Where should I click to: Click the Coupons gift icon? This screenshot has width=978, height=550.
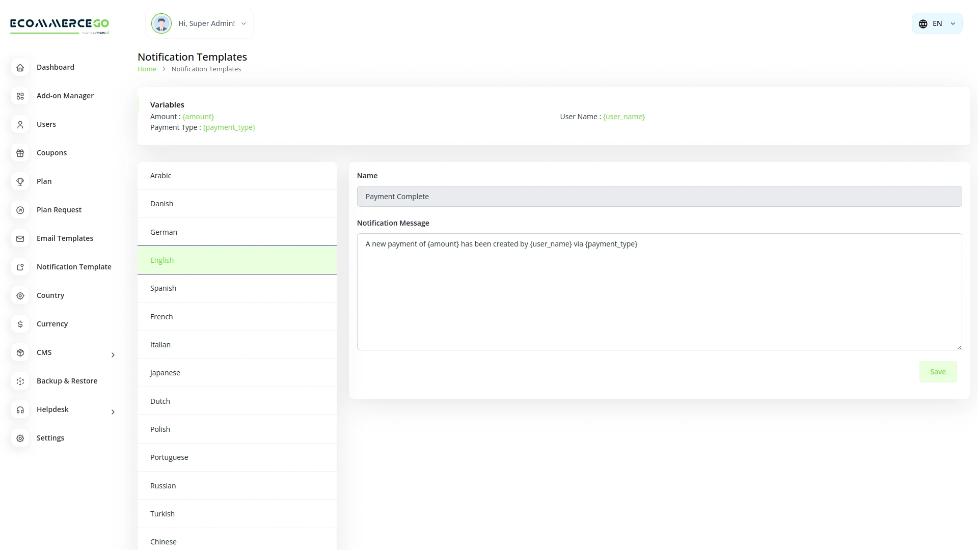pyautogui.click(x=20, y=153)
